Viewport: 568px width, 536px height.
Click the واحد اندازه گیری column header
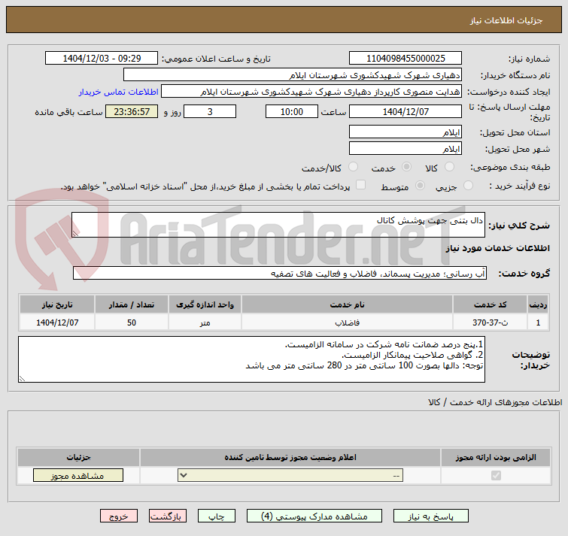pos(205,304)
